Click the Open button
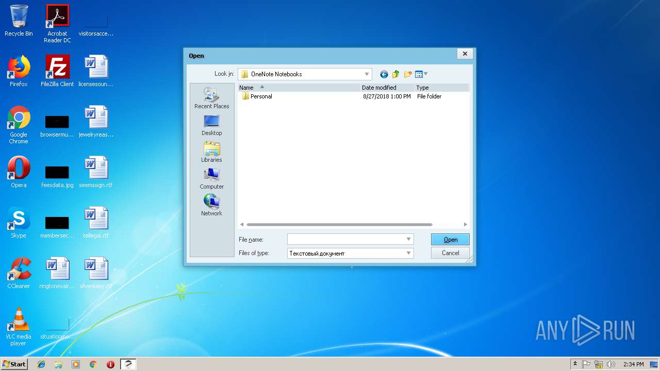 click(x=450, y=239)
